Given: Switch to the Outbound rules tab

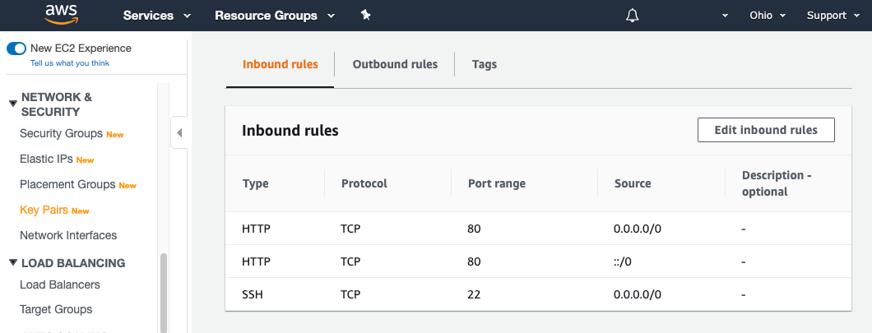Looking at the screenshot, I should 395,64.
